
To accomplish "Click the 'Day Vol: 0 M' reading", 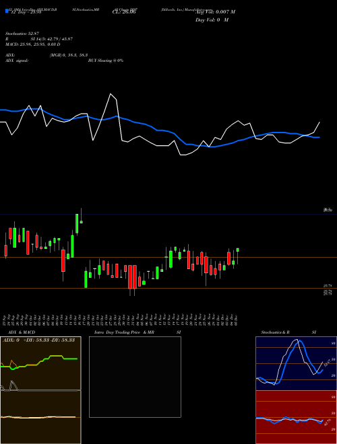I will (x=212, y=20).
